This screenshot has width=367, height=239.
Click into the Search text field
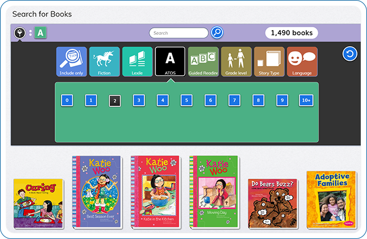coord(179,33)
